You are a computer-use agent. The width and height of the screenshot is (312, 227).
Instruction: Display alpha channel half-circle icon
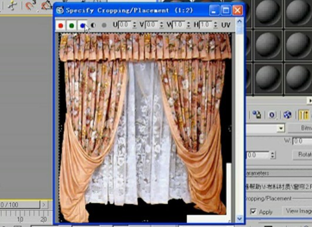[93, 25]
